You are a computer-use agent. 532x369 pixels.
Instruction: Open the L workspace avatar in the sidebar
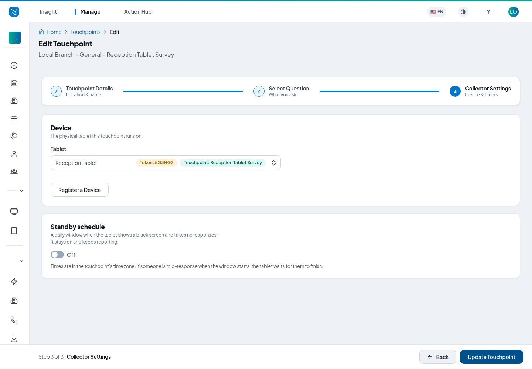click(x=15, y=38)
